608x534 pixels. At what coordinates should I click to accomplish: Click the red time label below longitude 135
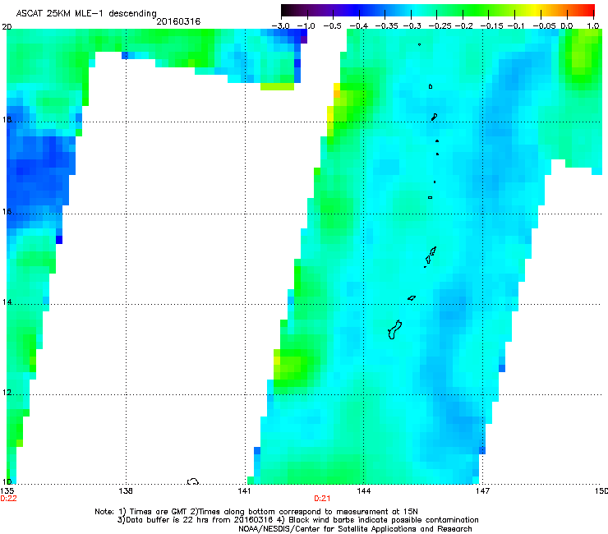coord(8,499)
